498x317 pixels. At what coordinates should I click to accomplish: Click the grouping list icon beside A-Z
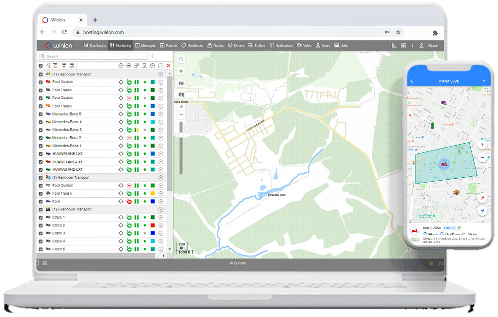point(55,65)
